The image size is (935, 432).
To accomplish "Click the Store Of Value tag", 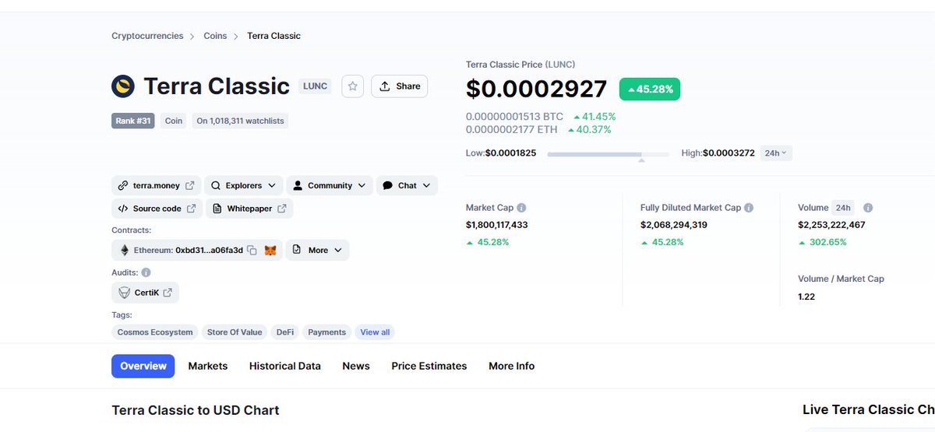I will 235,332.
